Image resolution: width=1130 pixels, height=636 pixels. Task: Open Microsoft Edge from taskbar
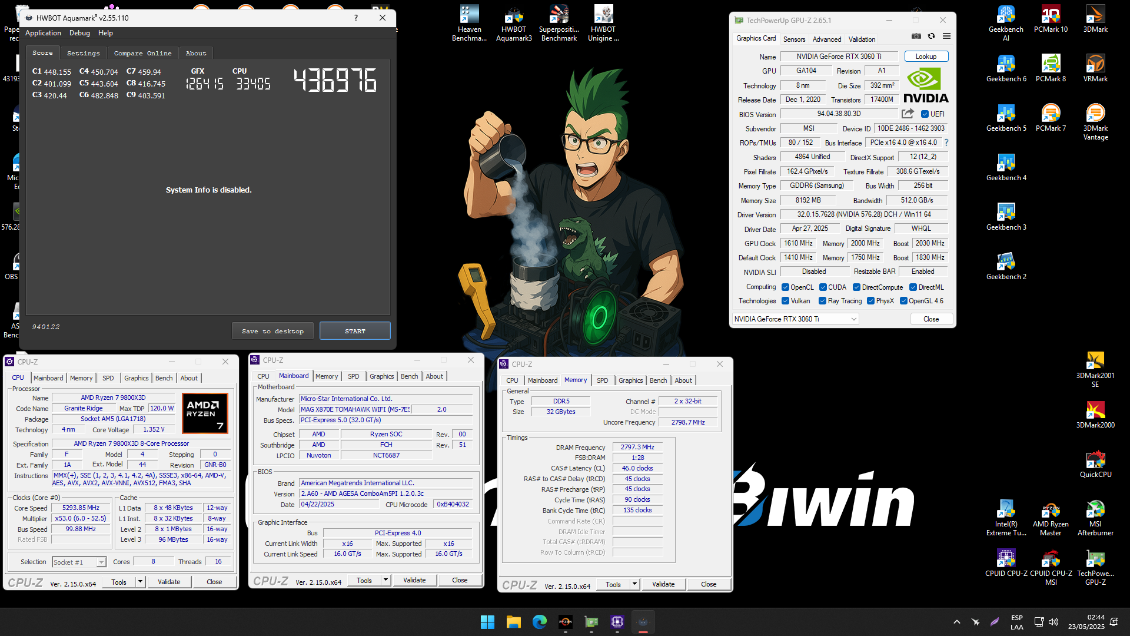pos(540,622)
